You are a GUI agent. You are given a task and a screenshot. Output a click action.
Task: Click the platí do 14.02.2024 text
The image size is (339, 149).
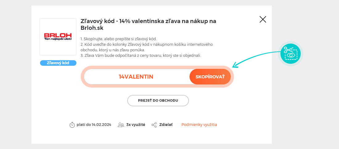(94, 125)
